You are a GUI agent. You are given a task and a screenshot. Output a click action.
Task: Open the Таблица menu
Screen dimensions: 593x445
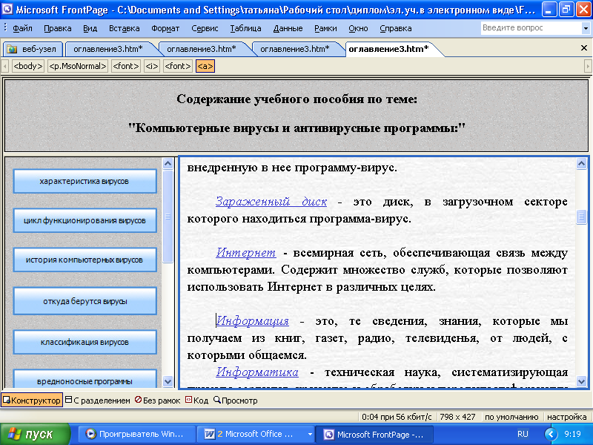point(245,28)
